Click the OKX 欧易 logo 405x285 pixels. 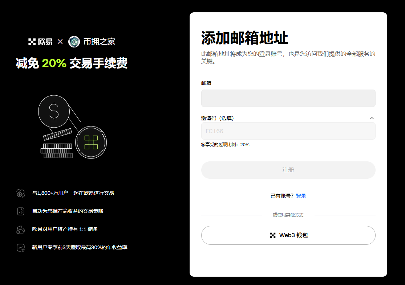(40, 42)
